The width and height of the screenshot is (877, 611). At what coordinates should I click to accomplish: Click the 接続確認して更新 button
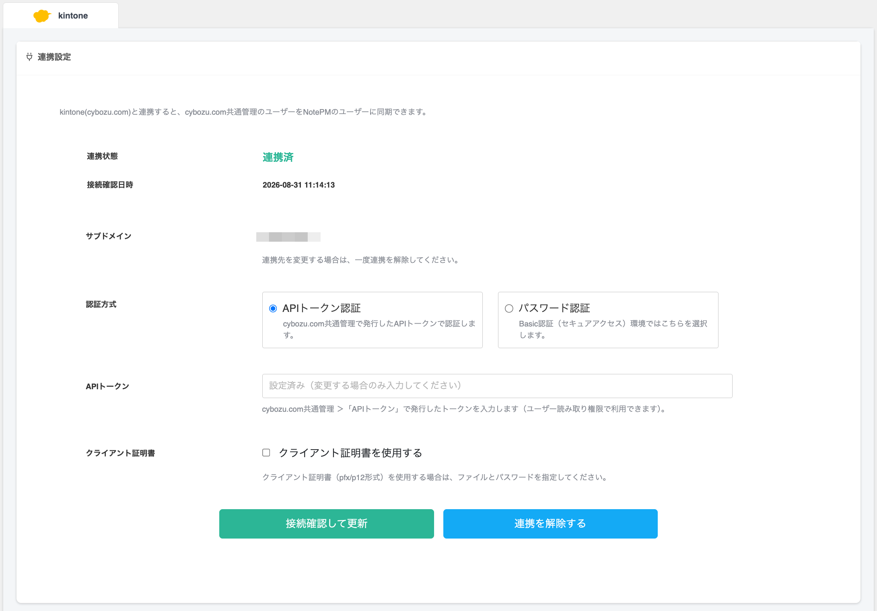(x=327, y=524)
